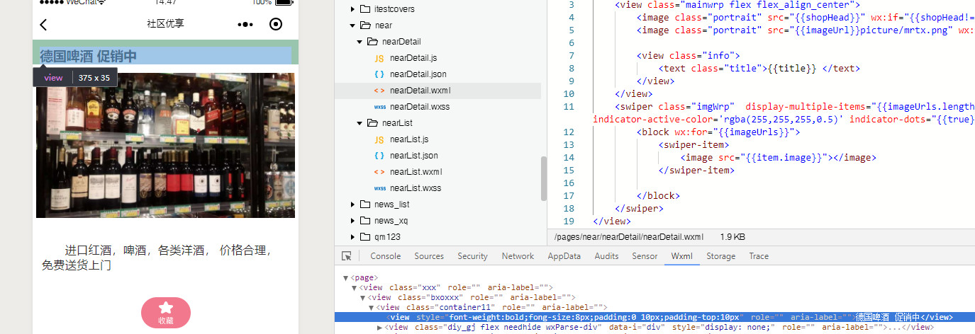Viewport: 975px width, 334px height.
Task: Click the angle-bracket icon of nearDetail.wxml
Action: coord(379,91)
